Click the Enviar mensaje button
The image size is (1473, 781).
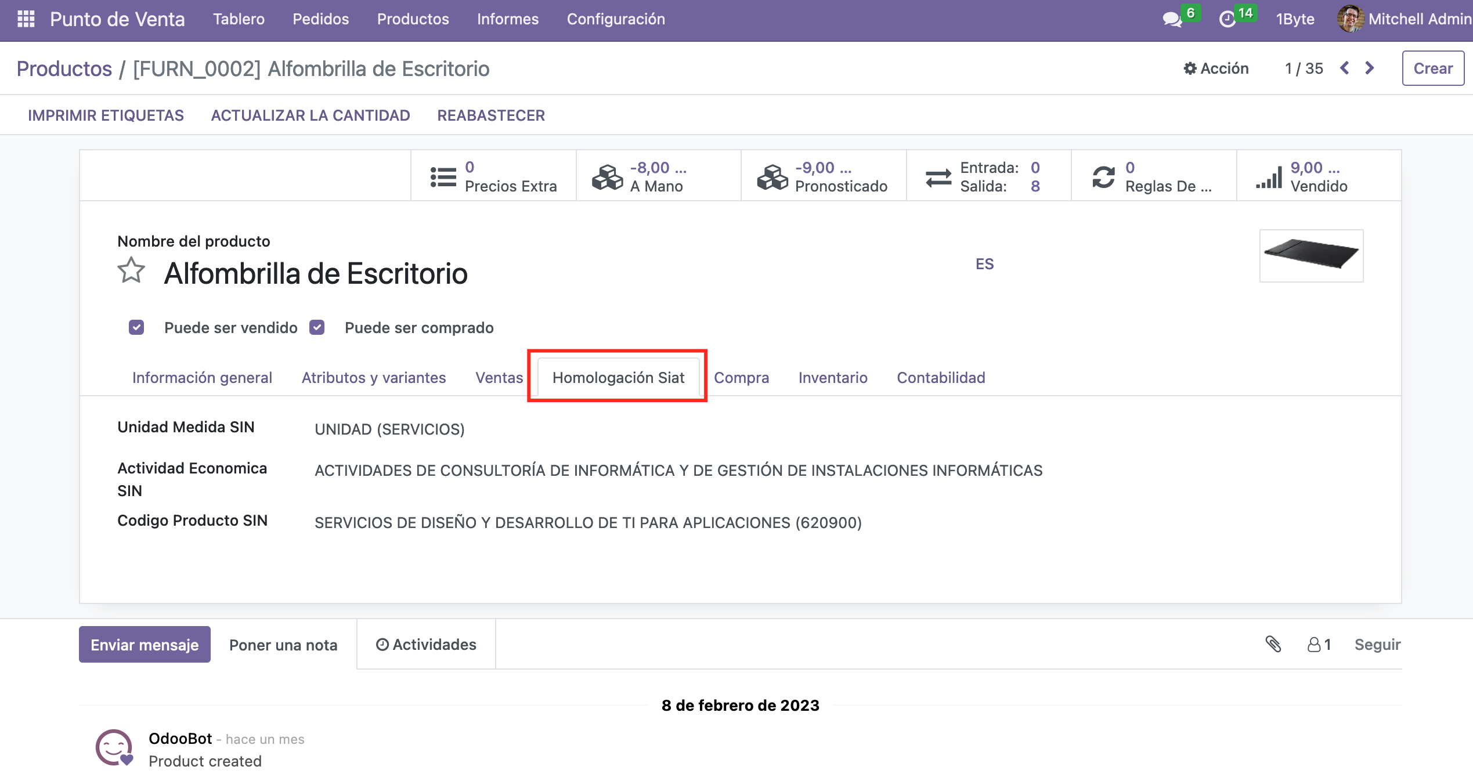145,644
